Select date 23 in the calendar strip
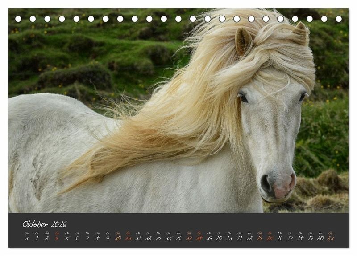The image size is (357, 256). tap(249, 238)
